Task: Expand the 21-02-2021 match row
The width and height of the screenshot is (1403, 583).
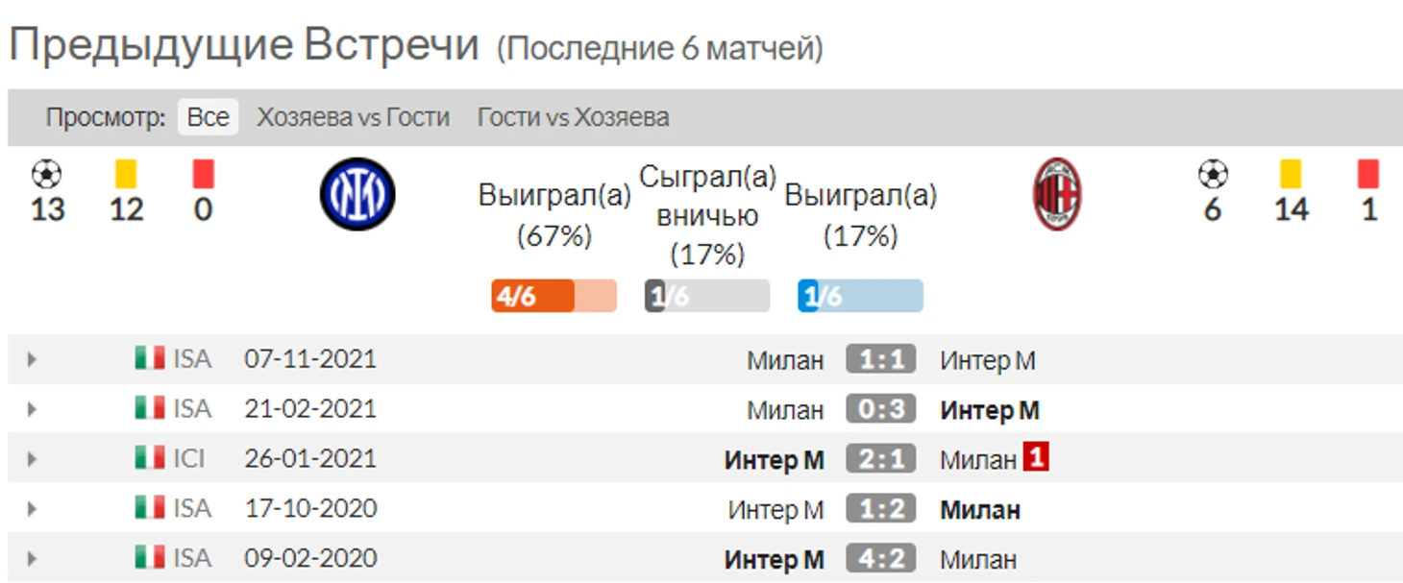Action: click(32, 410)
